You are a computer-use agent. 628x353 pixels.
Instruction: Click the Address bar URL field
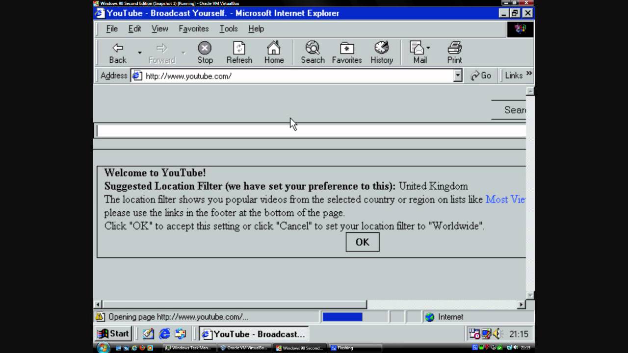(x=297, y=76)
